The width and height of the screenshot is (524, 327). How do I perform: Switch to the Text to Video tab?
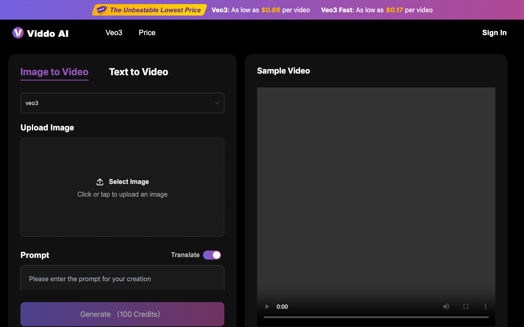pyautogui.click(x=138, y=72)
